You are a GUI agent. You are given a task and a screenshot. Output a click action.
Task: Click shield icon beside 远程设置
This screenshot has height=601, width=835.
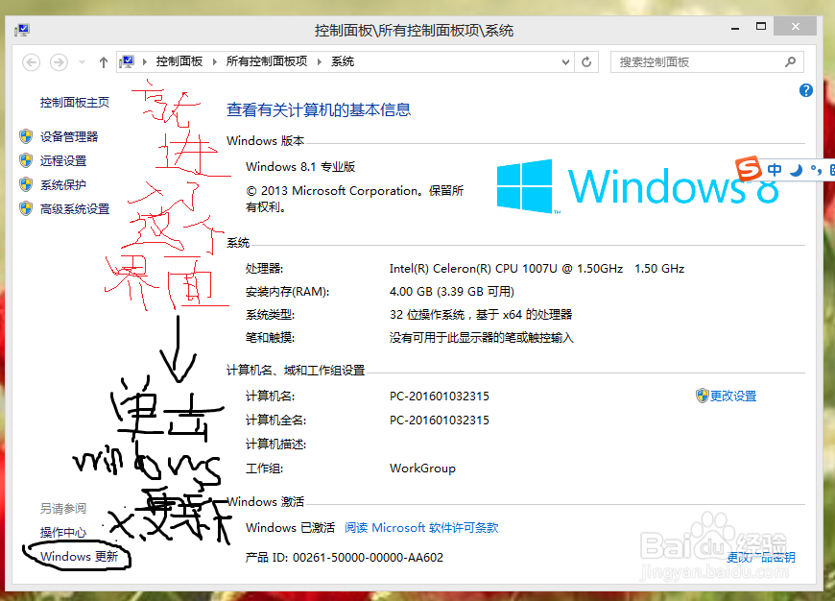tap(26, 160)
